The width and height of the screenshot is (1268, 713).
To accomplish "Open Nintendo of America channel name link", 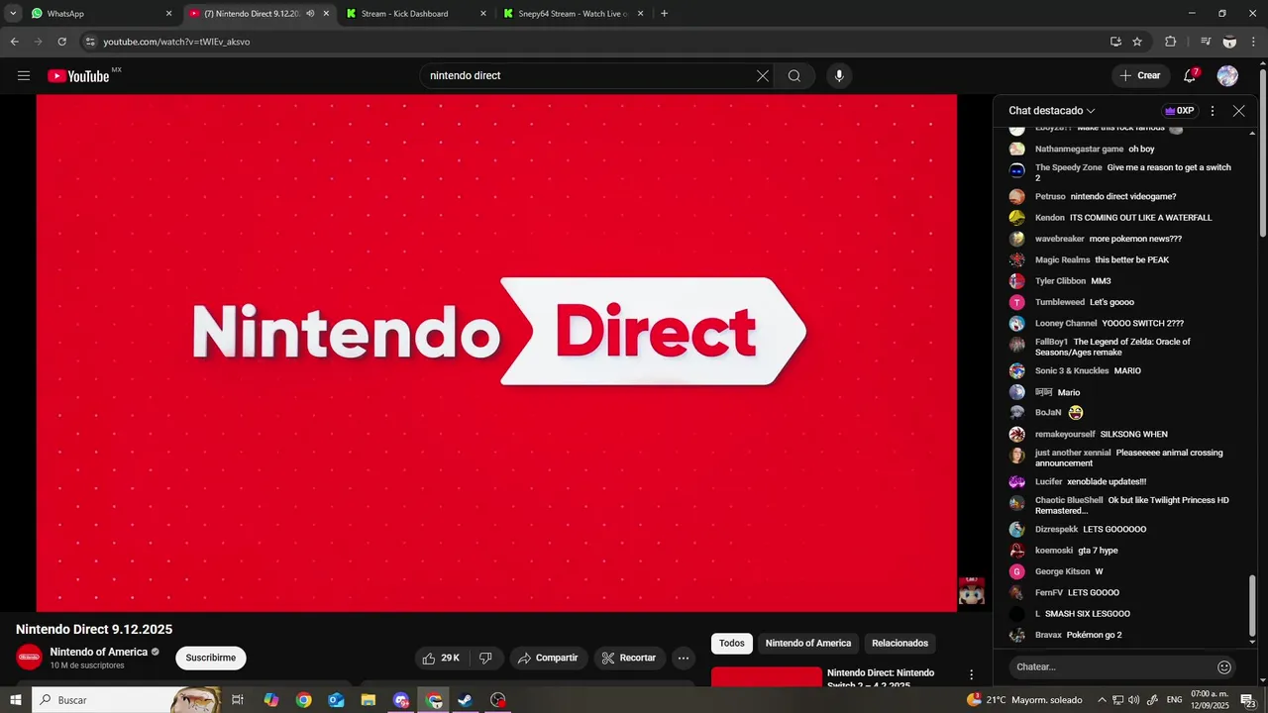I will pyautogui.click(x=98, y=652).
